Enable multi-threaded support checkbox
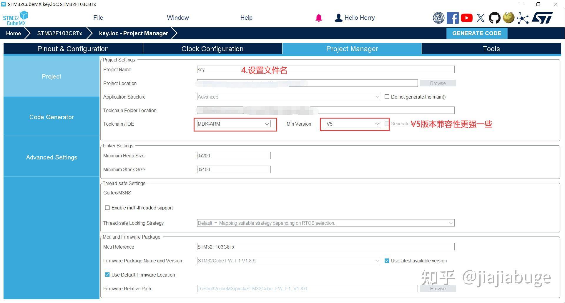Viewport: 565px width, 303px height. tap(107, 208)
